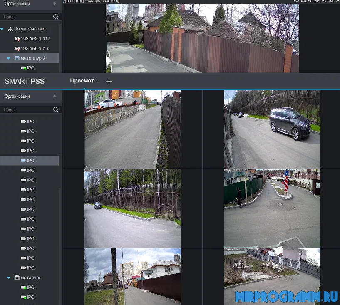Screen dimensions: 340x305
Task: Select camera view with the gray SUV
Action: [272, 129]
